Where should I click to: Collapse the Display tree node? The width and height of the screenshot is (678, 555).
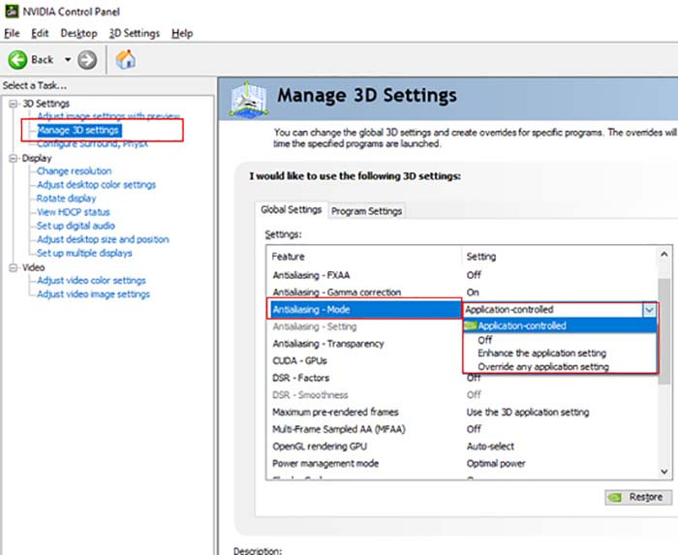click(14, 158)
